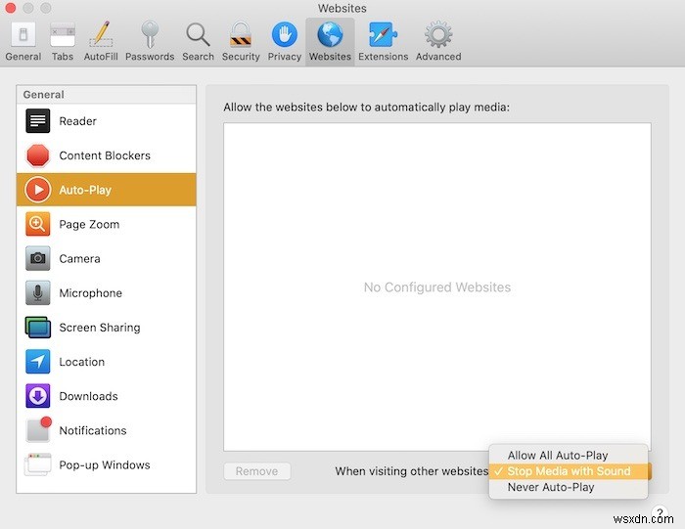Click the Remove button

pos(256,471)
